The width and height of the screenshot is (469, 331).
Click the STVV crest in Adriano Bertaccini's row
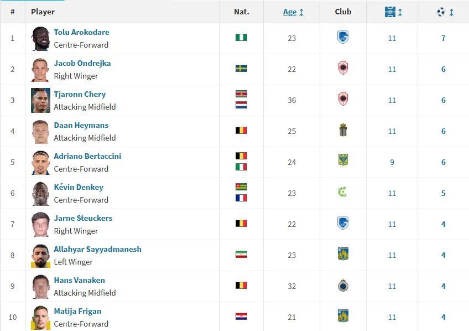(343, 161)
